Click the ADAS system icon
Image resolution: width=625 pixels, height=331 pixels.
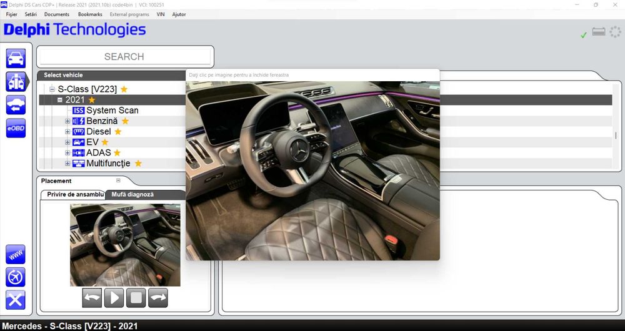coord(79,152)
